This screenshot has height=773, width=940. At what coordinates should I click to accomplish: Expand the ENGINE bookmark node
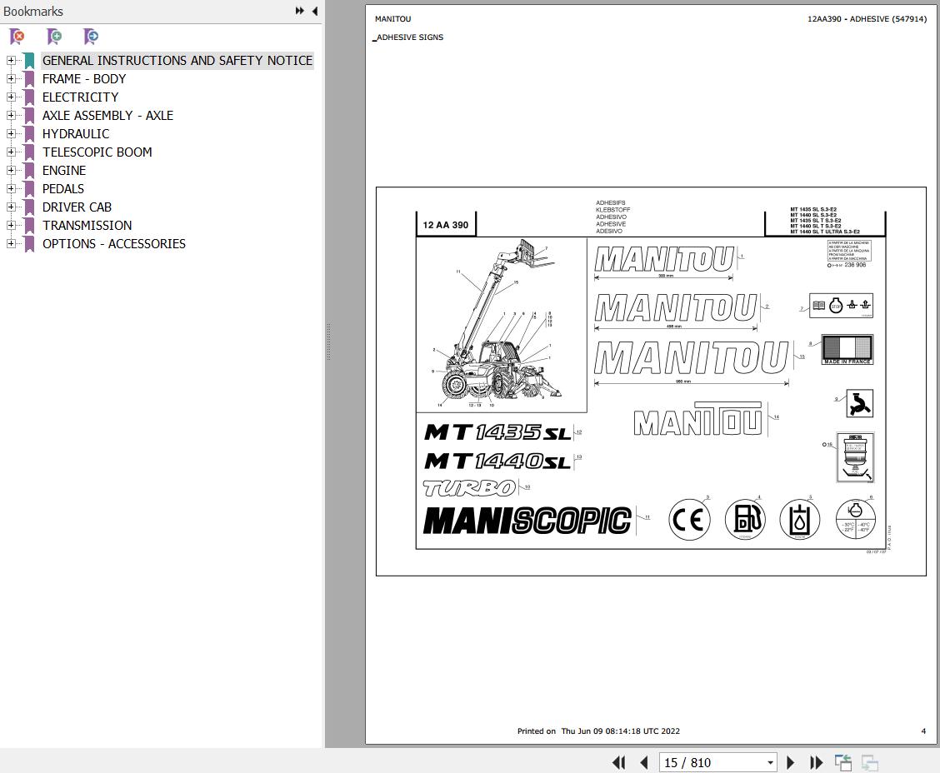click(11, 170)
